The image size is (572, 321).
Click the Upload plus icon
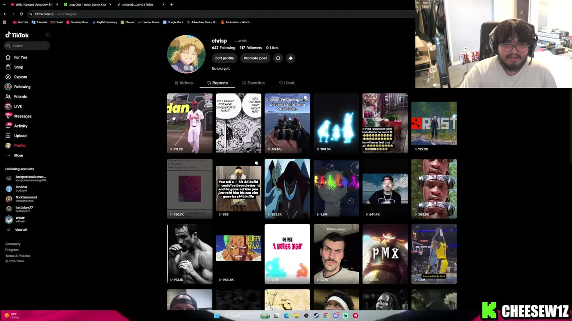tap(8, 136)
